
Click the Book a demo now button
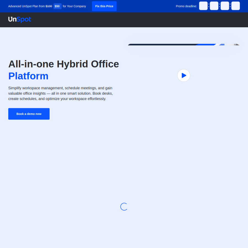coord(29,114)
